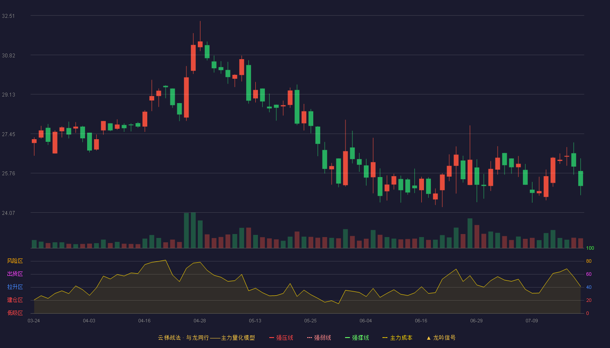Toggle the 强弱线 legend item
610x348 pixels.
(x=319, y=338)
